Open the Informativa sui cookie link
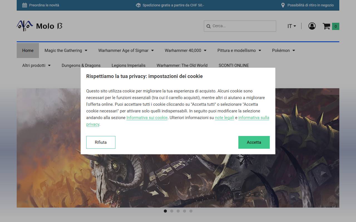 point(147,118)
